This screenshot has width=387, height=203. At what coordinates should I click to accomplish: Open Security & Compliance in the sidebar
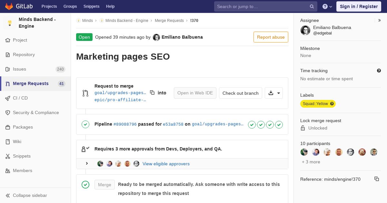[x=35, y=112]
